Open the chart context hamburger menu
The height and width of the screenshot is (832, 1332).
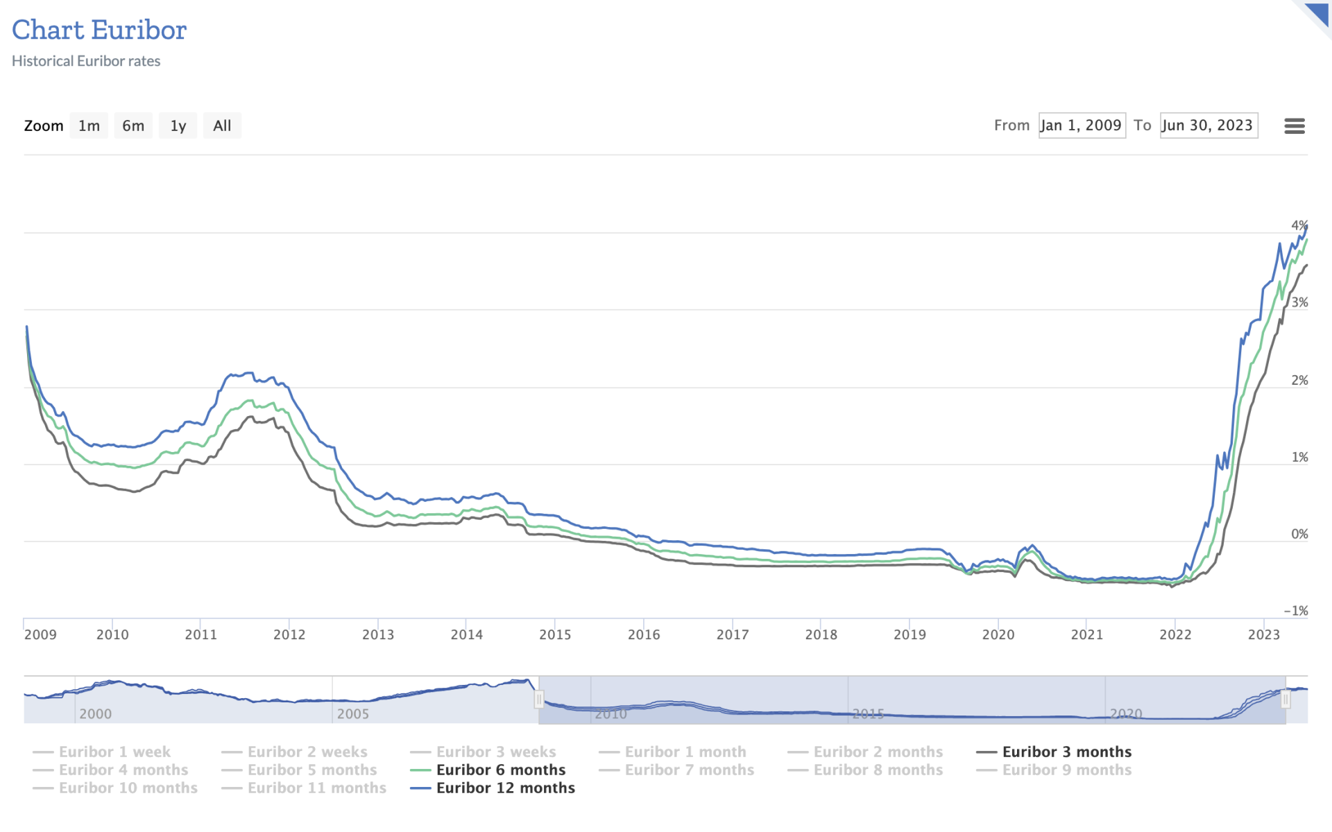1294,125
